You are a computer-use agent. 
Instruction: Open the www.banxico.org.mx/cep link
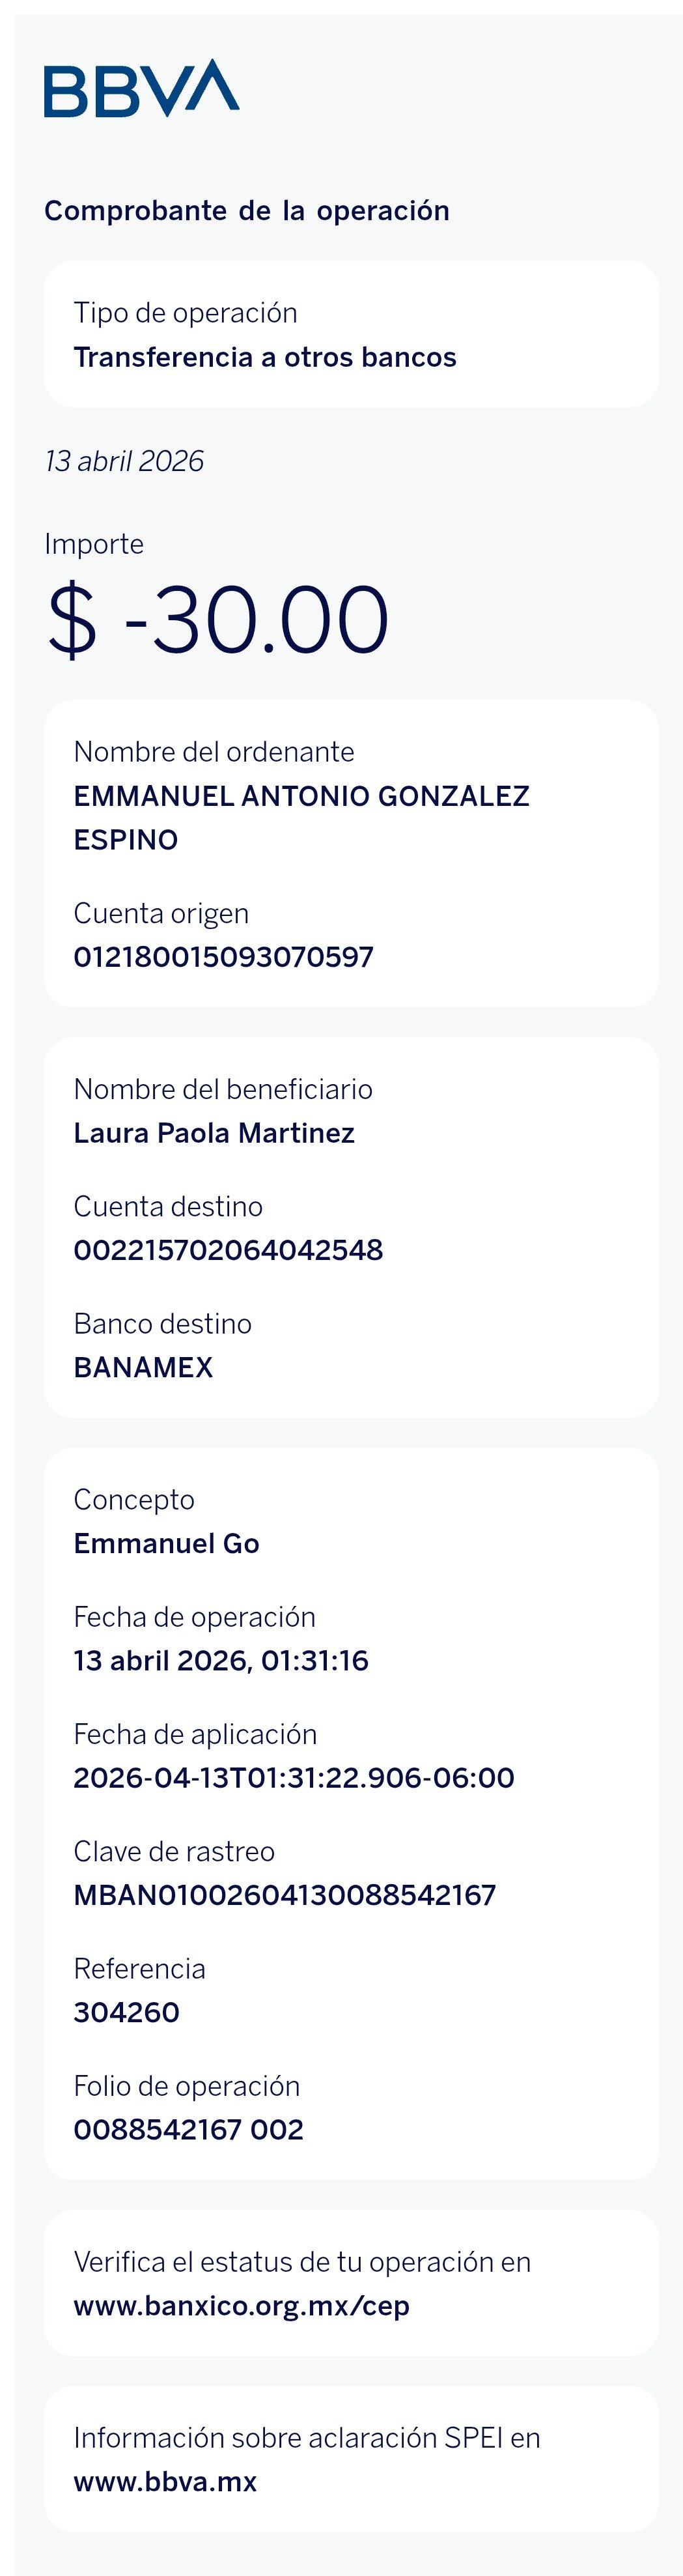point(242,2306)
